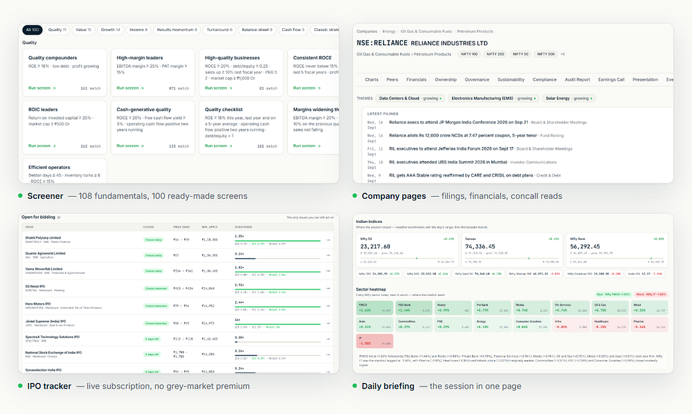Open row arrow for Quanto Agroworld Limited
The image size is (692, 414).
point(328,255)
